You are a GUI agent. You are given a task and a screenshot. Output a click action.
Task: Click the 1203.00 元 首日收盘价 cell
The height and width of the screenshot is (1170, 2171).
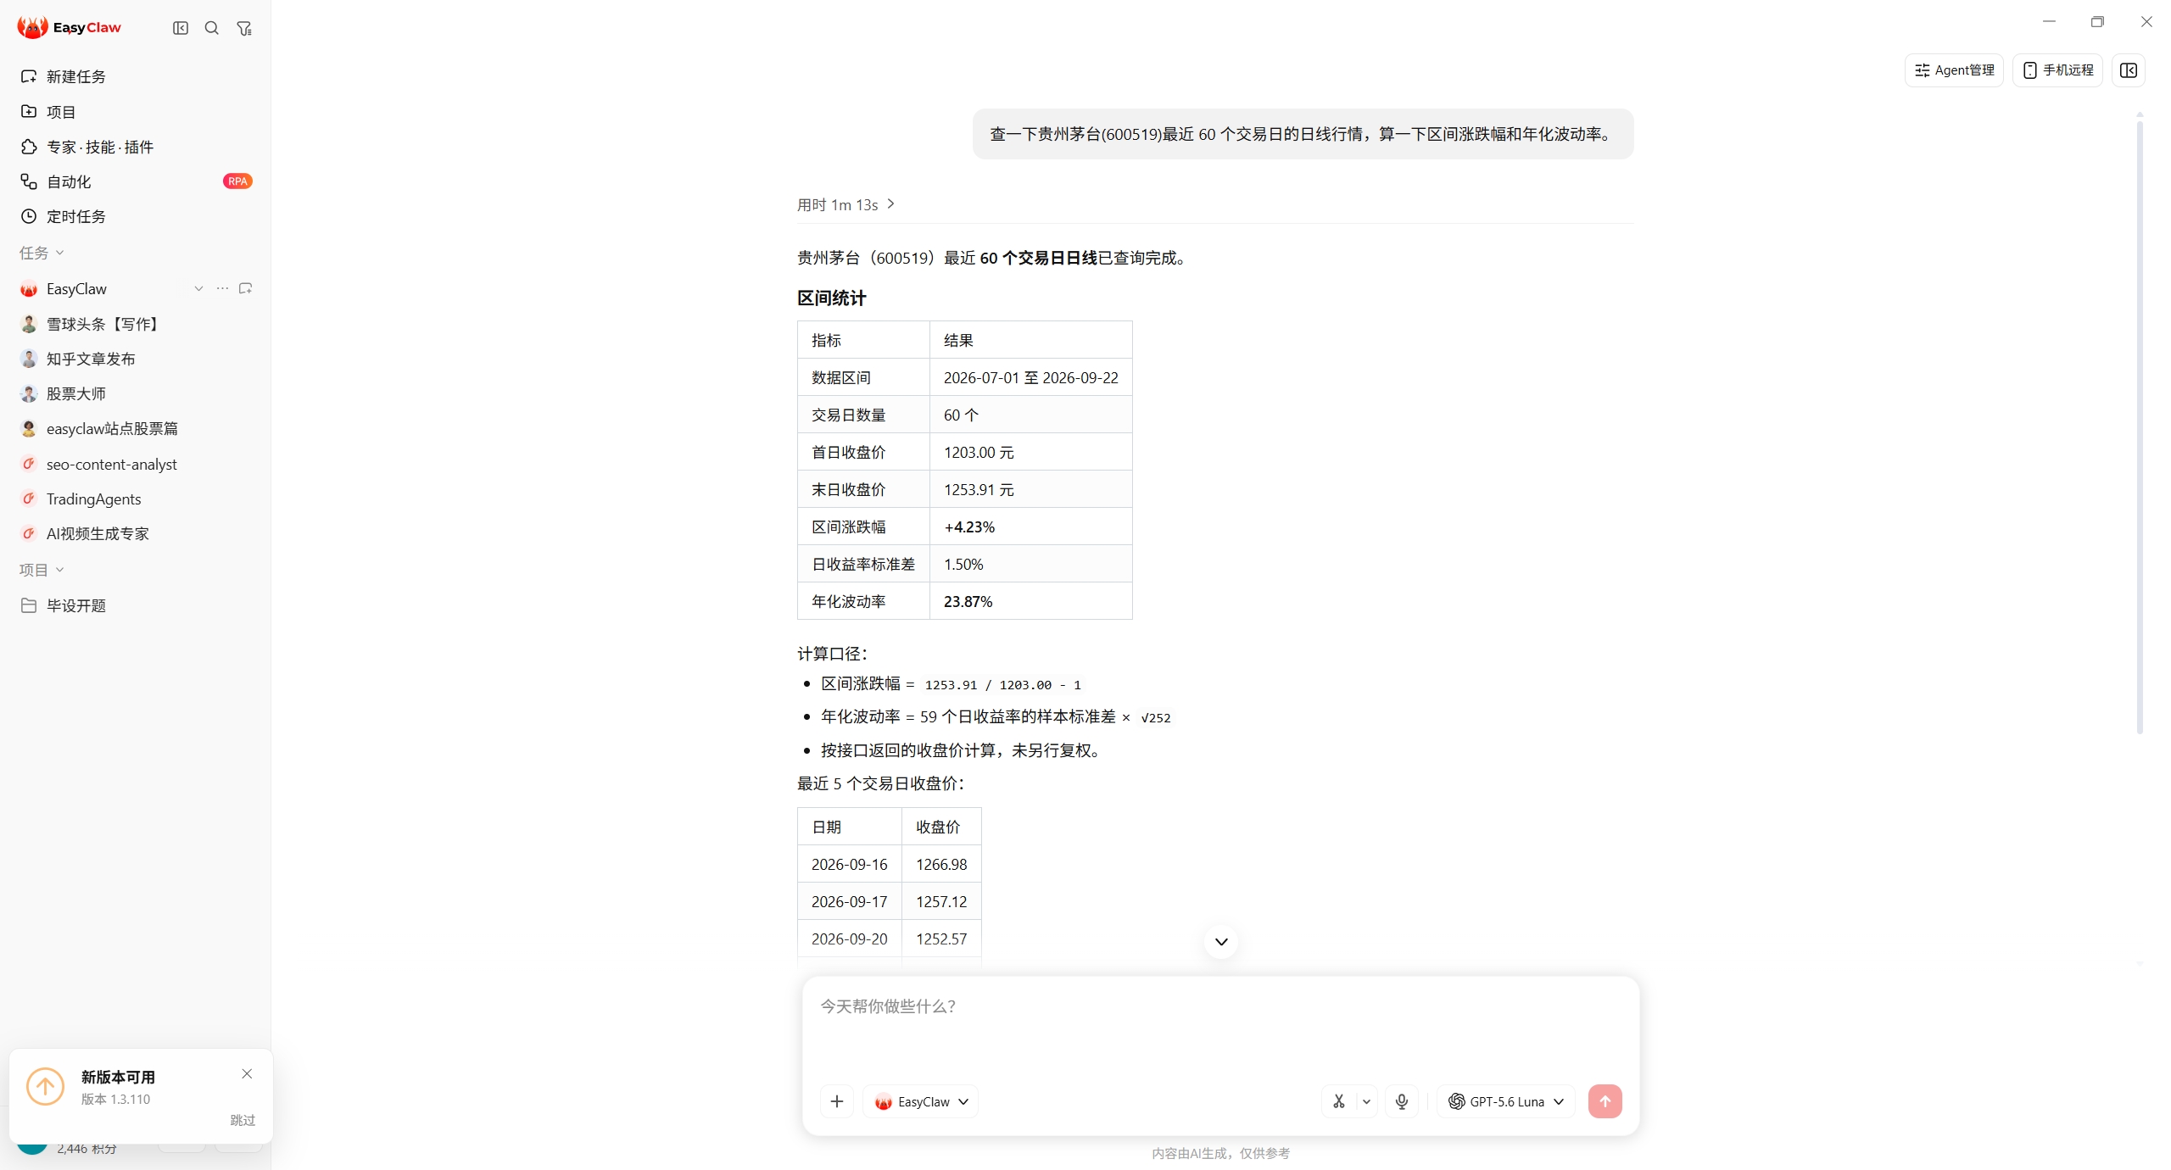pyautogui.click(x=1031, y=452)
